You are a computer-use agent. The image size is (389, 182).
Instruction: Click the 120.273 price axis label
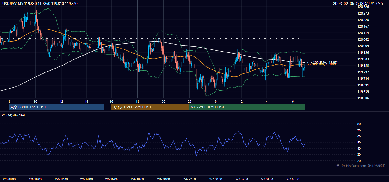click(x=363, y=13)
